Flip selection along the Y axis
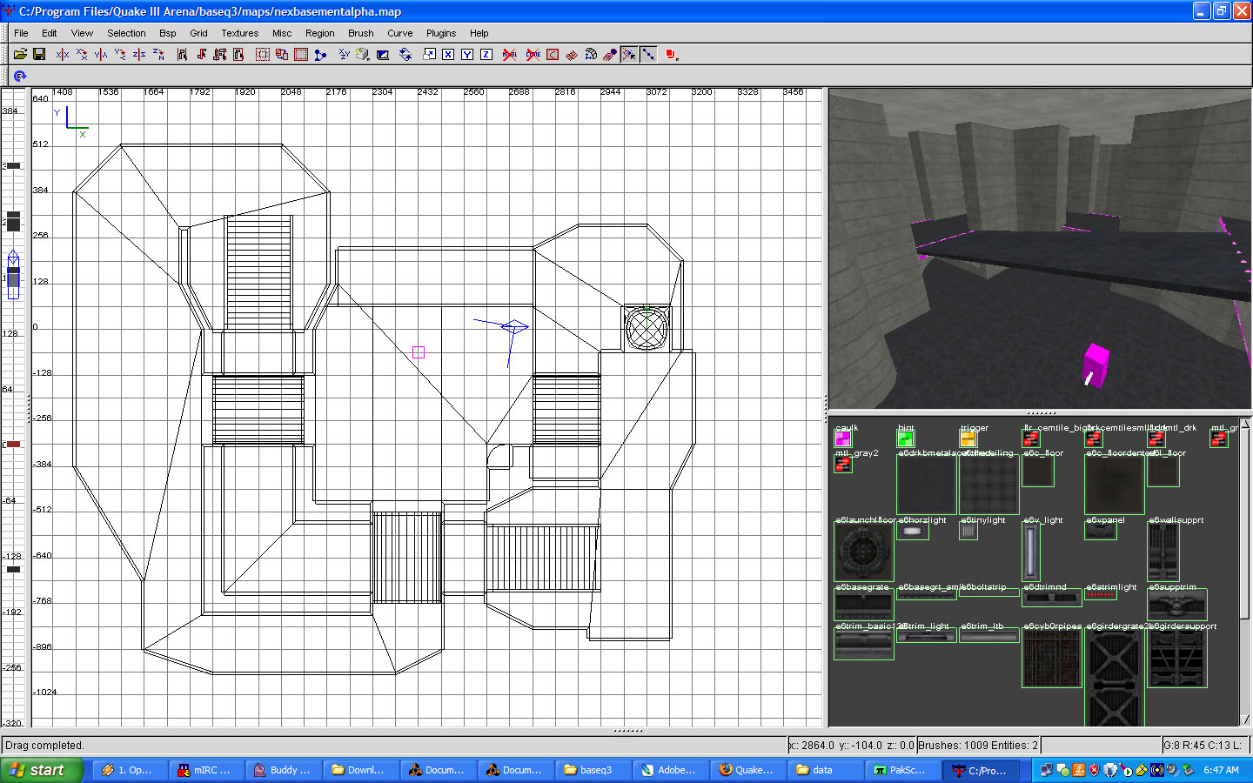 pos(101,54)
